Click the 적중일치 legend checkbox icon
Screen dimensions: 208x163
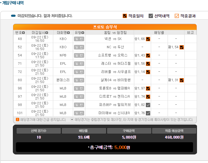tap(124, 16)
